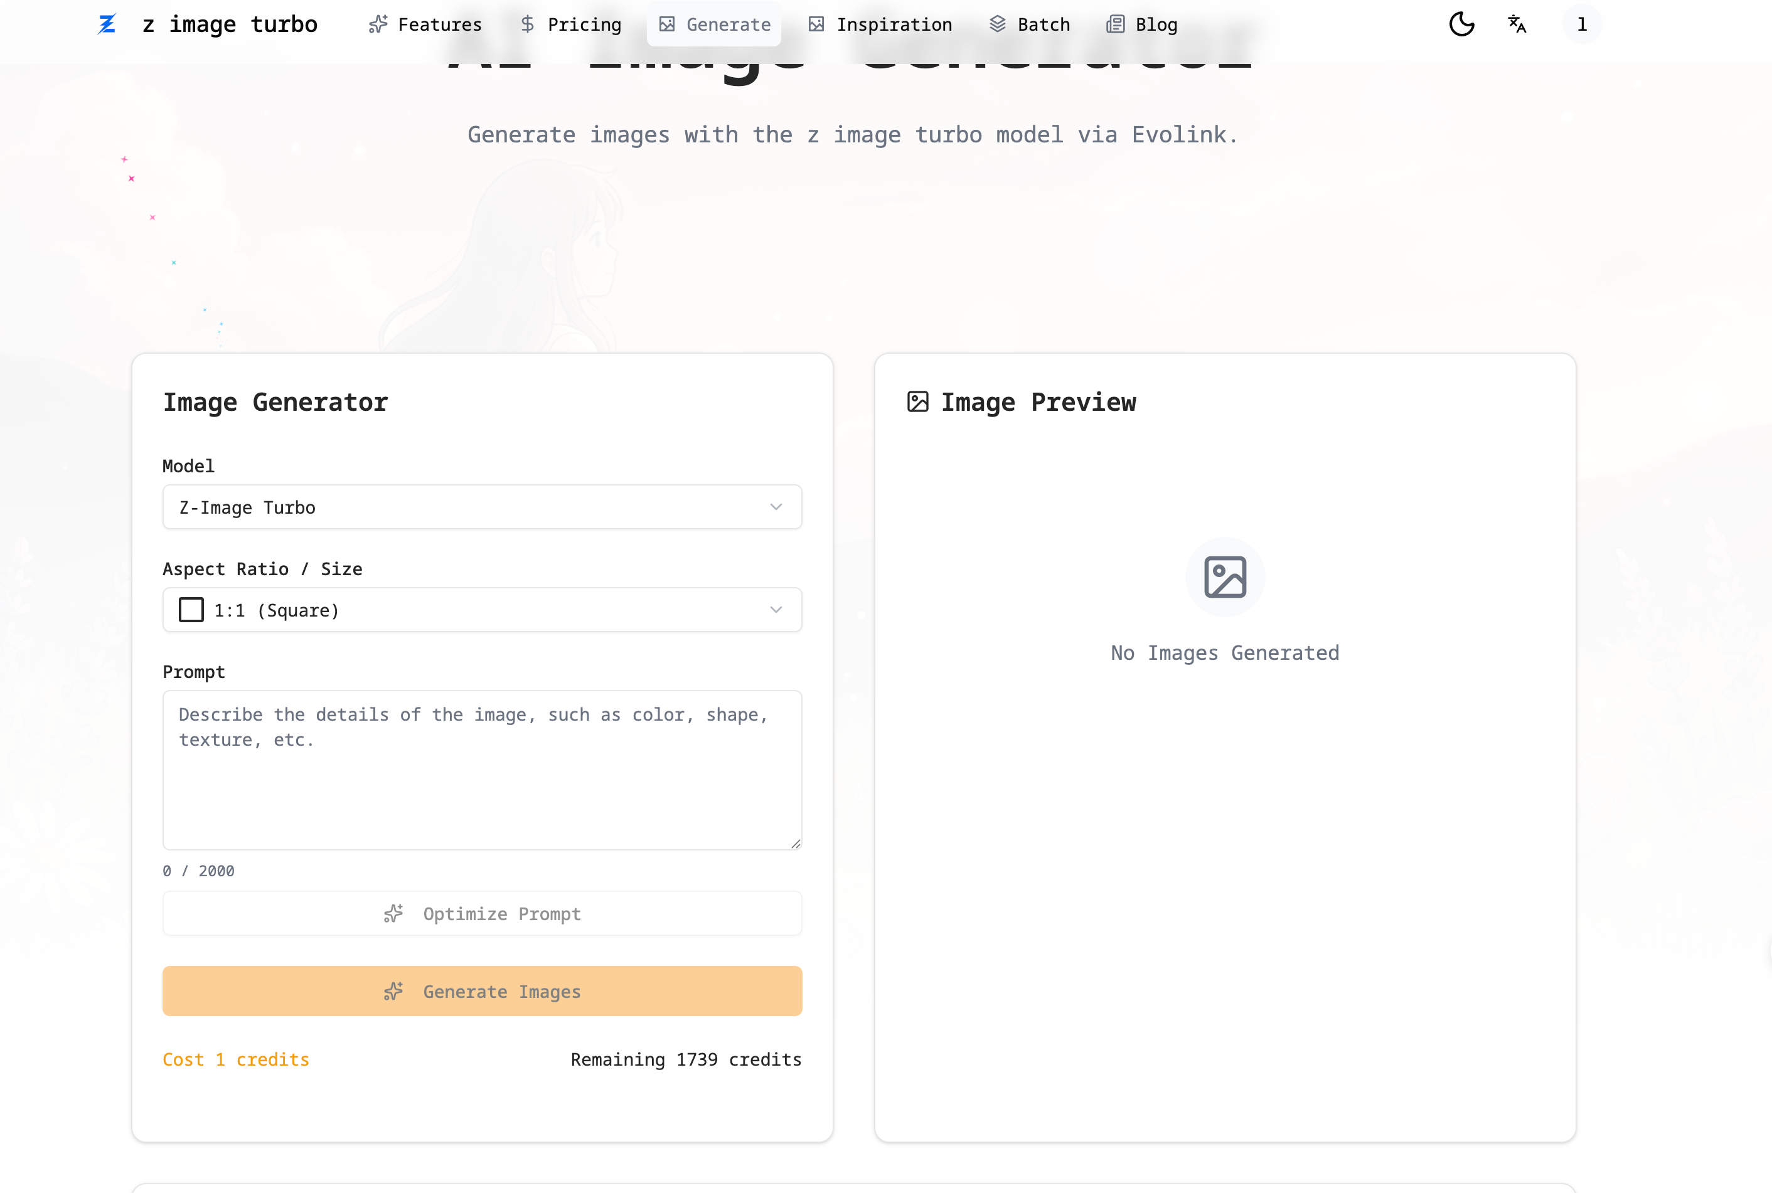The image size is (1772, 1193).
Task: Go to the Pricing page
Action: point(571,24)
